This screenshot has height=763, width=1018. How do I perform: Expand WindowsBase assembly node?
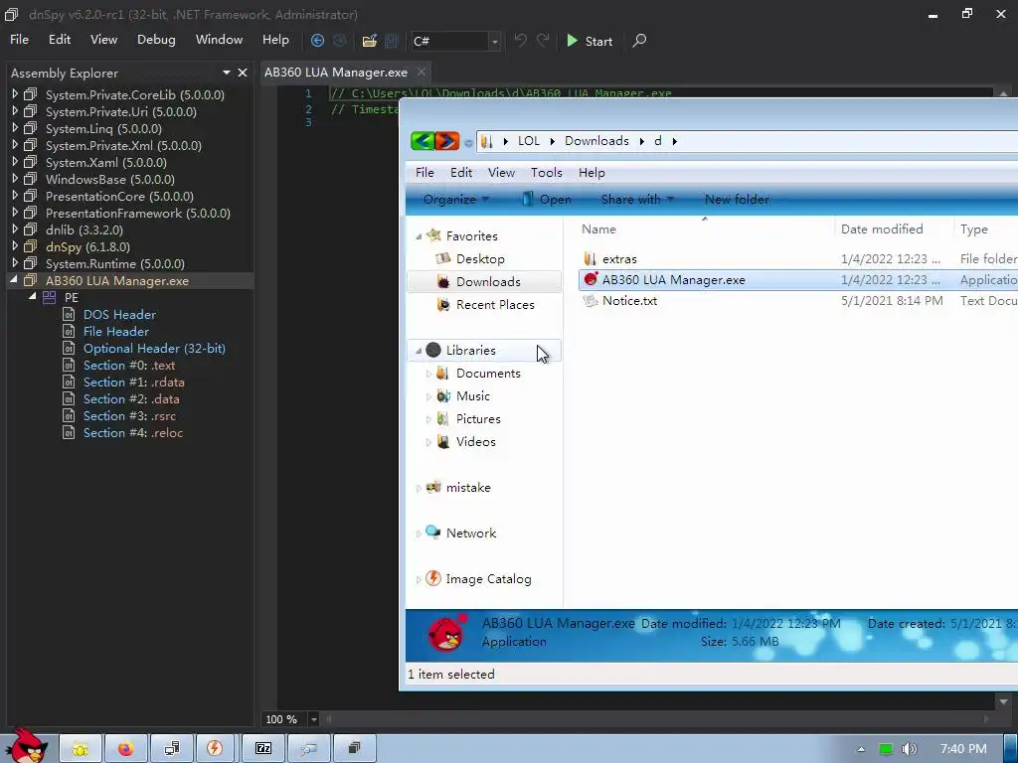[x=15, y=179]
